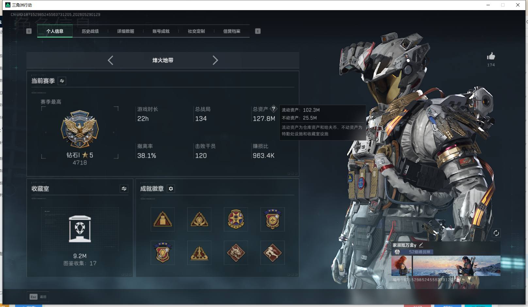
Task: Select the running figure diamond badge
Action: click(272, 253)
